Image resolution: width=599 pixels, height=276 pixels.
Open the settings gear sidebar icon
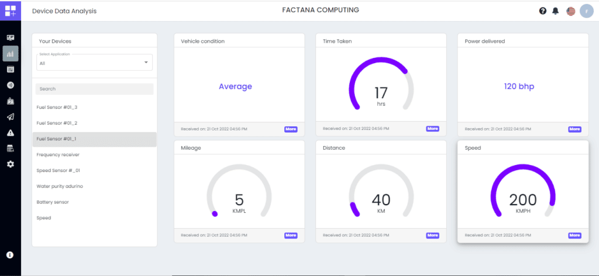click(11, 164)
